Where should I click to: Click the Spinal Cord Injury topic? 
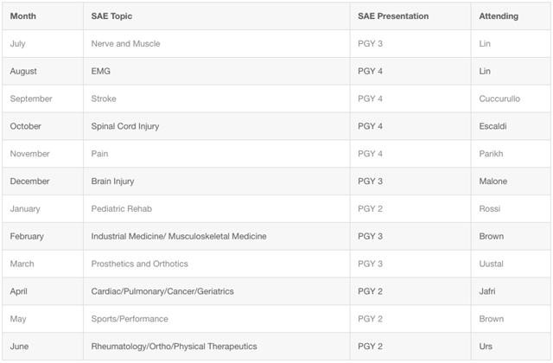click(x=125, y=126)
